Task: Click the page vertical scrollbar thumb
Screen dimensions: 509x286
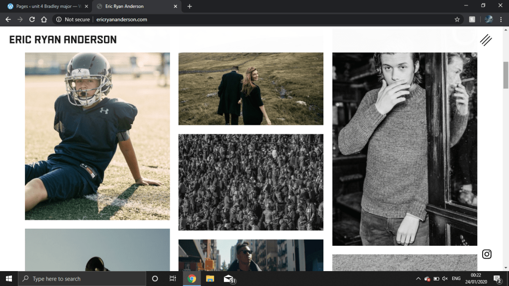Action: (506, 75)
